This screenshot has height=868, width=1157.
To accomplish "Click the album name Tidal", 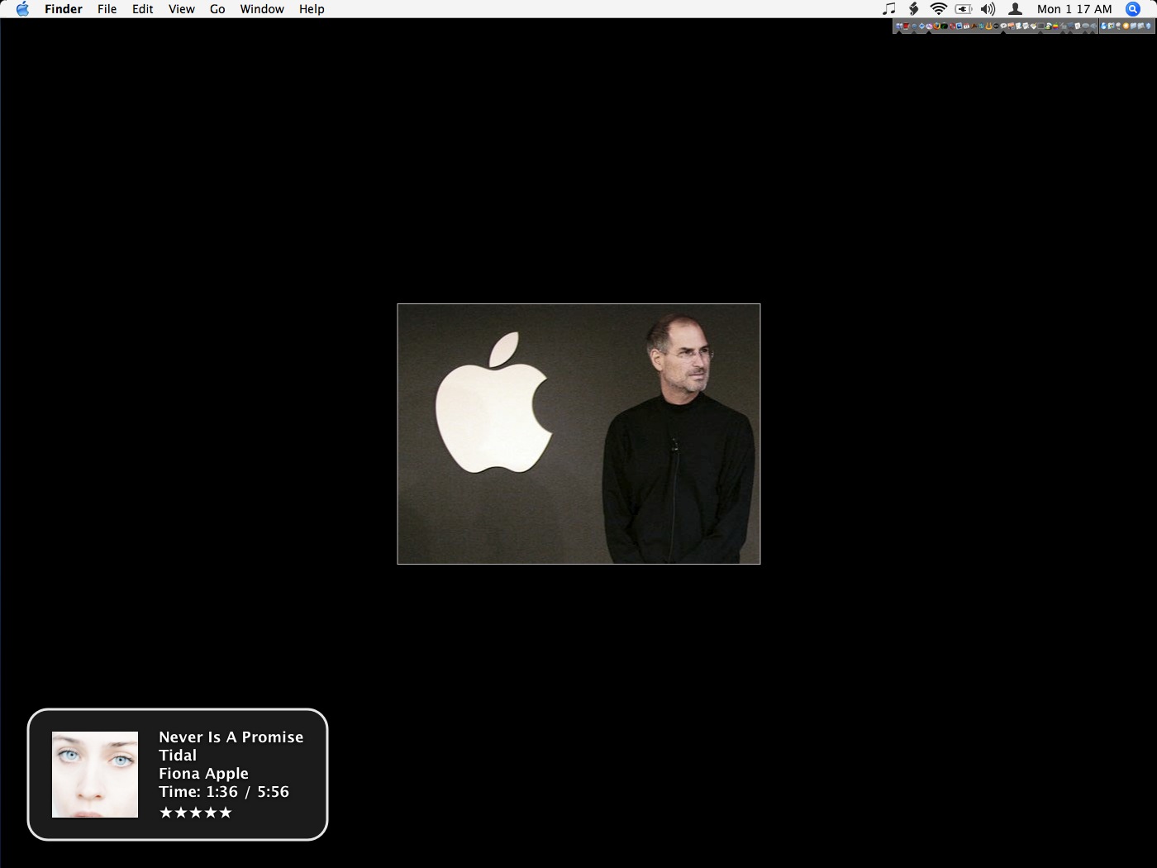I will pos(178,755).
